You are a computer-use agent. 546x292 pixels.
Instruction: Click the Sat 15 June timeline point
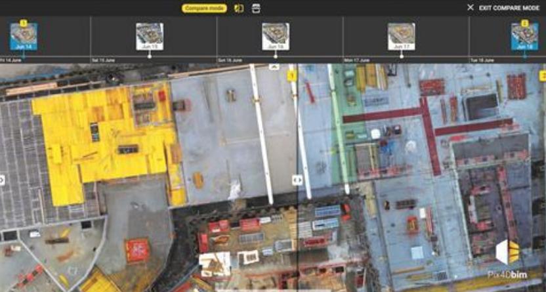coord(149,56)
